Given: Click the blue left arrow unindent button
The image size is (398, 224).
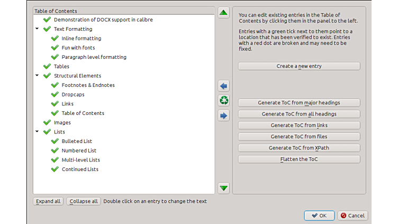Looking at the screenshot, I should click(223, 86).
